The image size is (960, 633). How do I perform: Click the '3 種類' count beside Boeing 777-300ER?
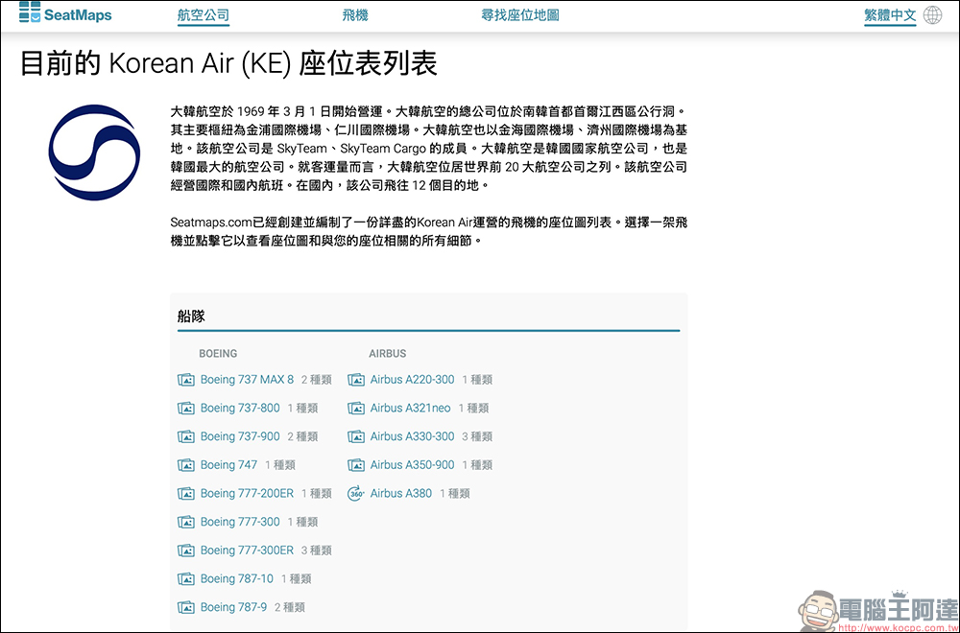(x=317, y=551)
